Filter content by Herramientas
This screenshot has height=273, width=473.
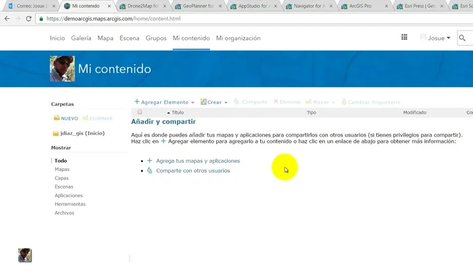click(x=70, y=204)
